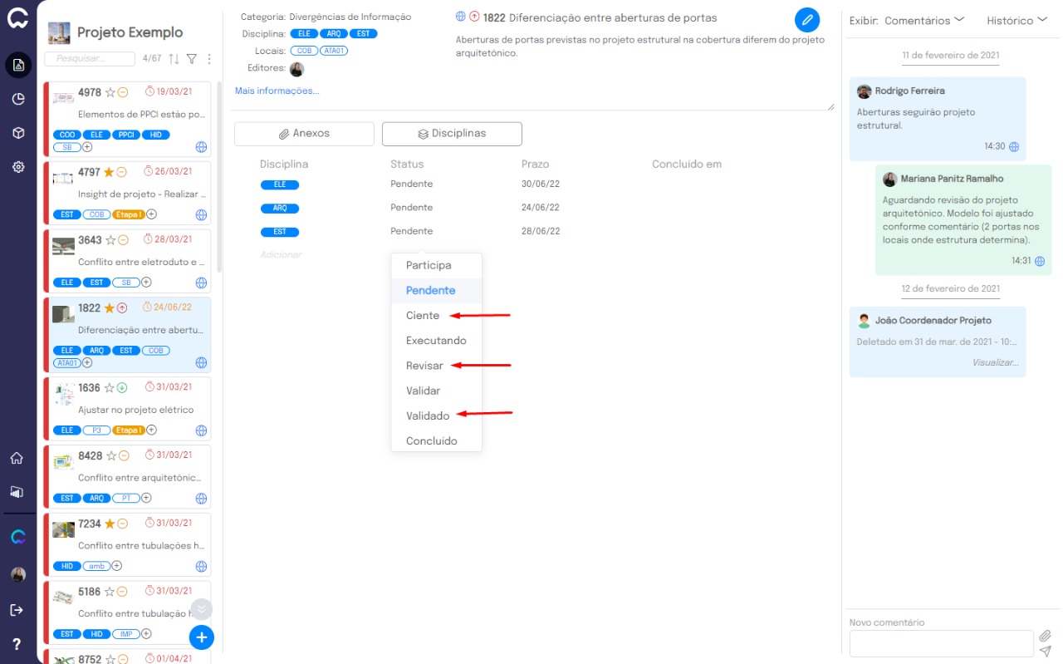The height and width of the screenshot is (664, 1063).
Task: Expand the Comentários display dropdown
Action: click(923, 20)
